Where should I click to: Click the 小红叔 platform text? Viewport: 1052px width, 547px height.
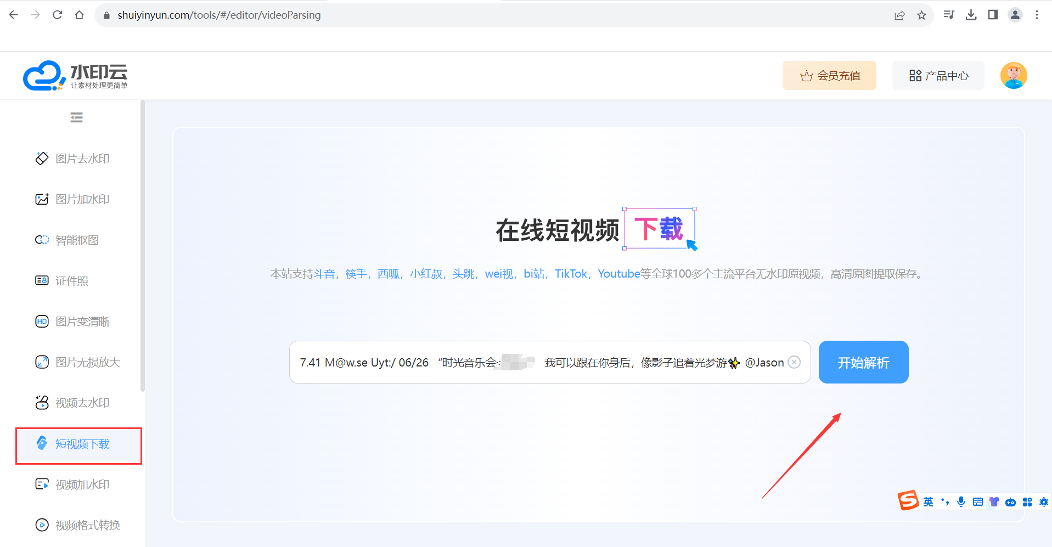[x=426, y=274]
